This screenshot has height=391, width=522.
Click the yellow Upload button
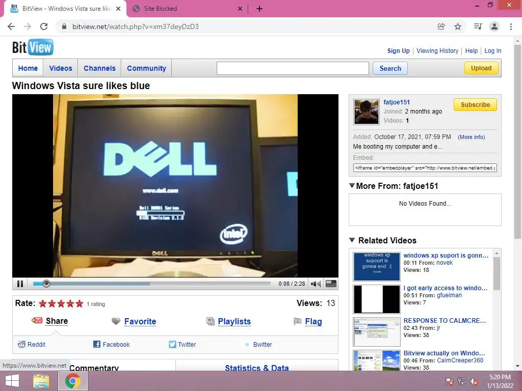point(481,68)
